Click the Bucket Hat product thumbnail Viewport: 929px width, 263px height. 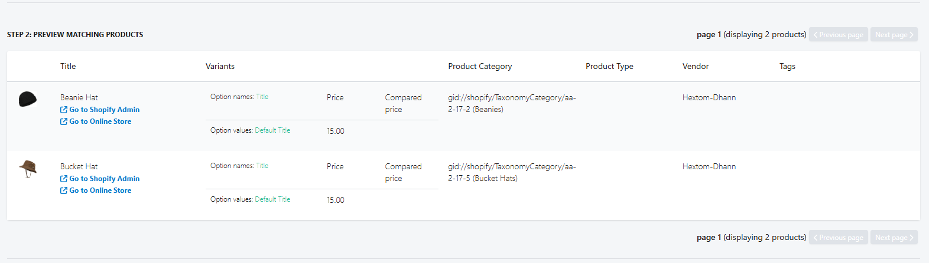coord(28,169)
